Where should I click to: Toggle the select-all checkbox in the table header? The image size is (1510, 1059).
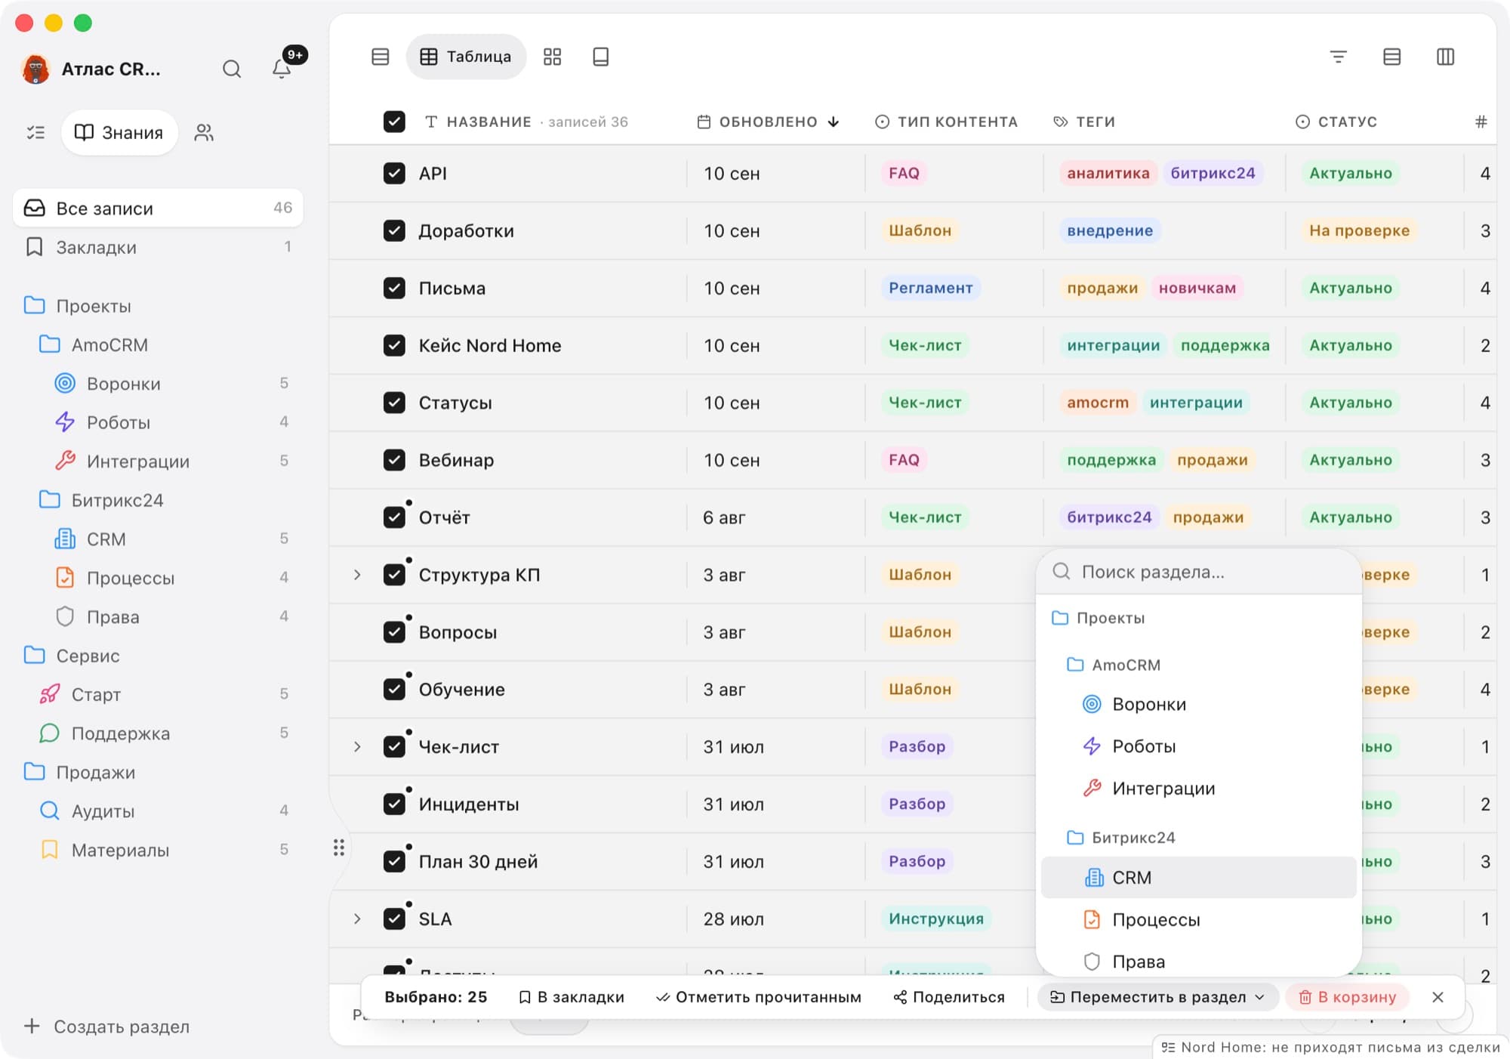click(394, 122)
